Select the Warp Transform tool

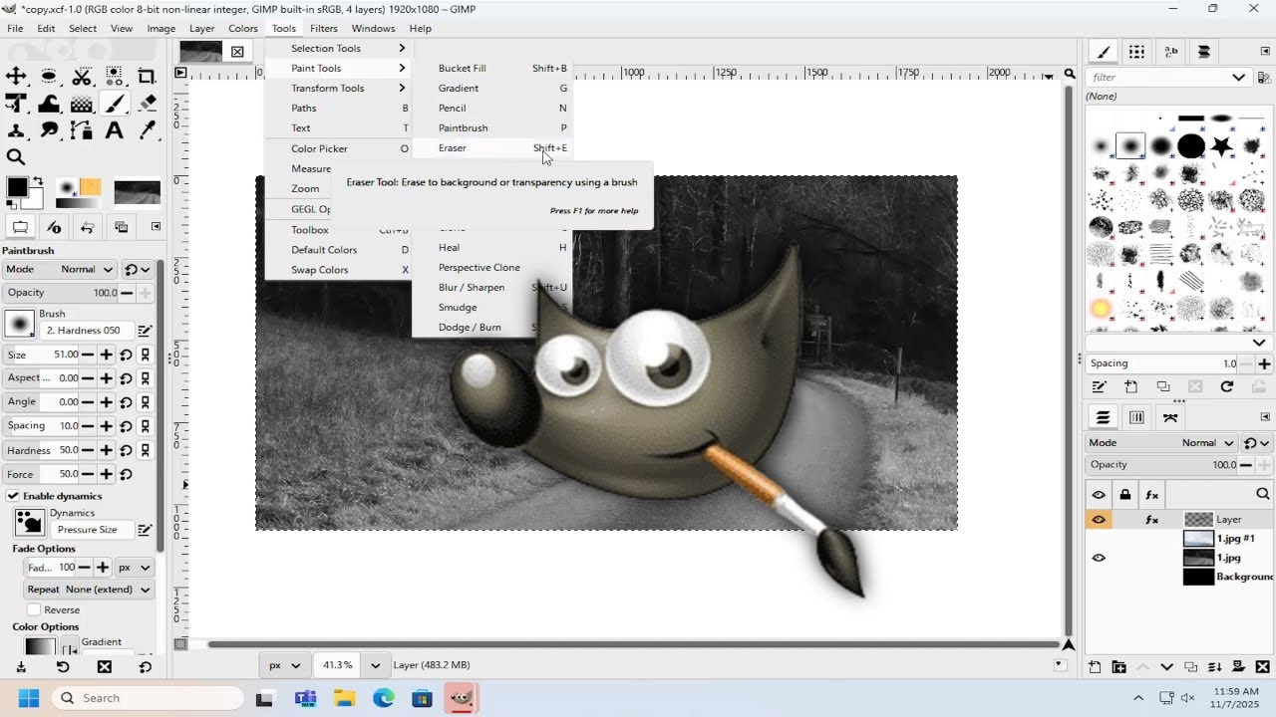(49, 104)
